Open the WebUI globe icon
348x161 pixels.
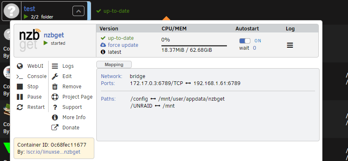(x=20, y=66)
